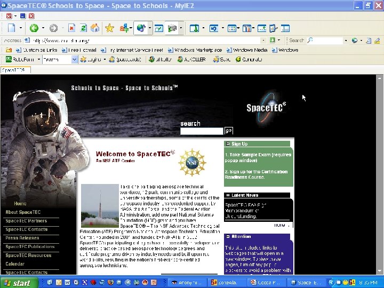Open the RoboForm search combo box
This screenshot has height=288, width=384.
point(60,59)
